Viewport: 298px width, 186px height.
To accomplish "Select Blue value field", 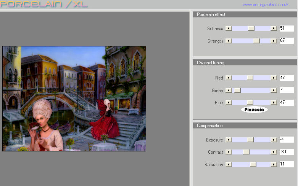I will 287,102.
